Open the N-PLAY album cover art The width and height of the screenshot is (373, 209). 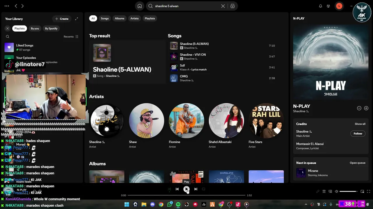click(x=331, y=62)
